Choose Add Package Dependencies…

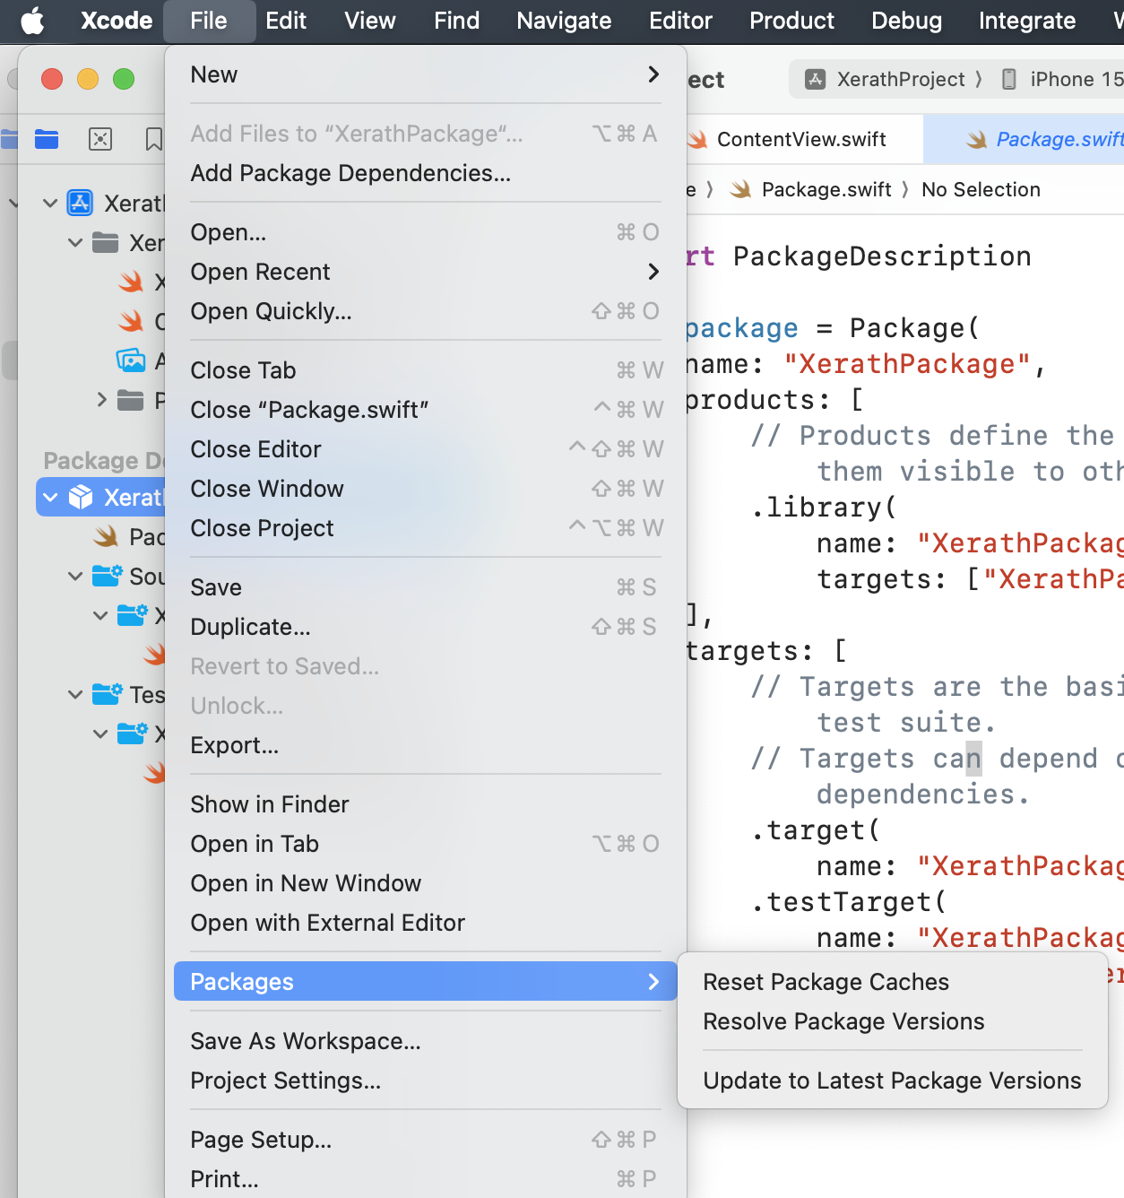coord(426,173)
